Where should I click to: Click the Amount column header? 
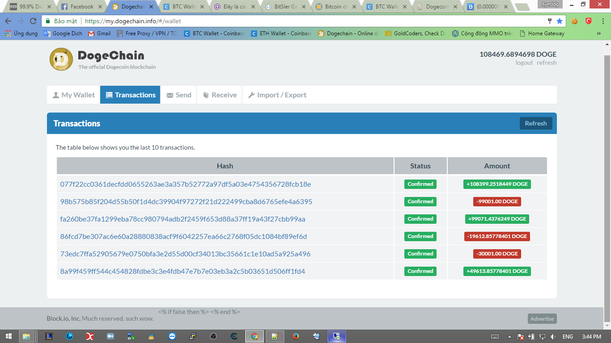[497, 166]
